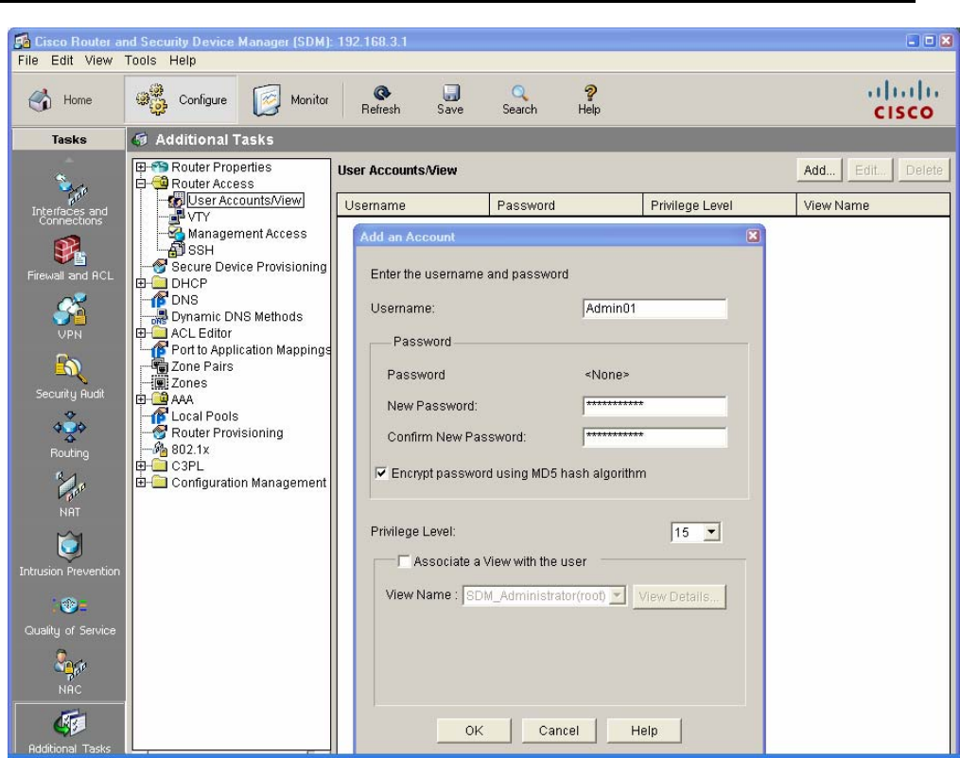Click the Confirm New Password field

click(655, 437)
